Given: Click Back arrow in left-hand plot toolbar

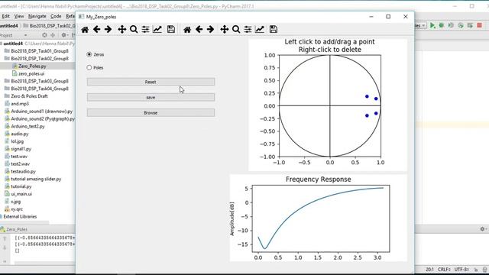Looking at the screenshot, I should point(97,29).
